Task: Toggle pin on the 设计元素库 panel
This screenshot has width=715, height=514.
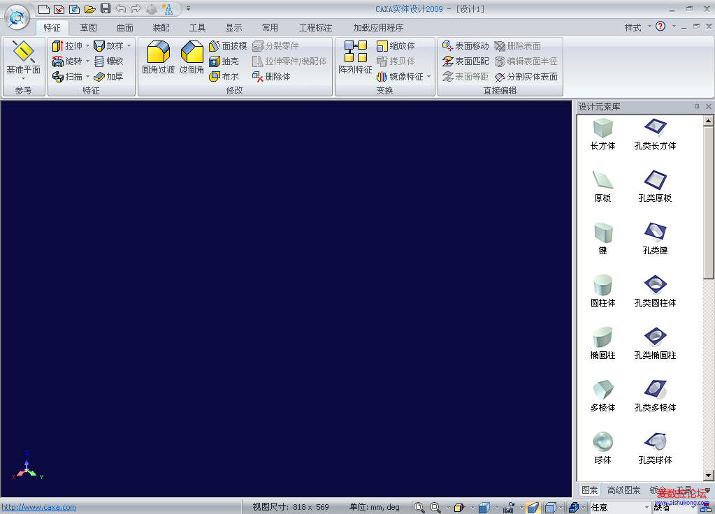Action: point(696,107)
